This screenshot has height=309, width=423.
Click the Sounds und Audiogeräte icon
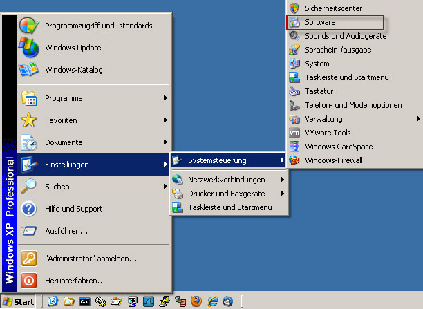click(294, 36)
